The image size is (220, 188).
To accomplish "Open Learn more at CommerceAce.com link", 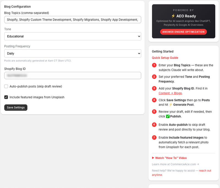I will pos(175,164).
